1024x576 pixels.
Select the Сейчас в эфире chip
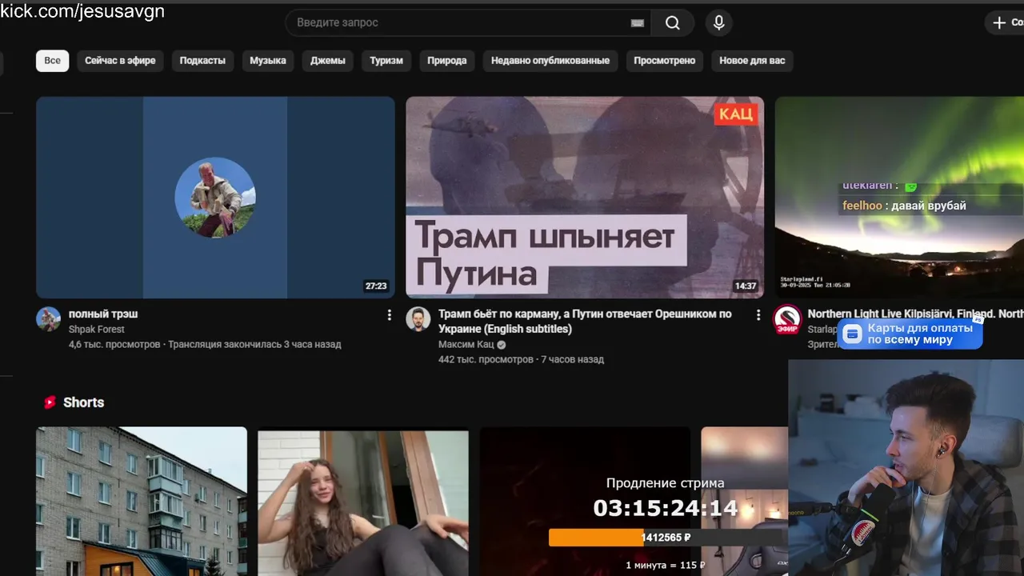click(121, 61)
